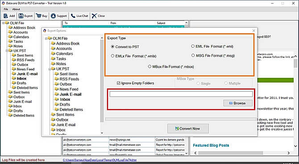Sort emails by From column header
Image resolution: width=299 pixels, height=164 pixels.
[131, 23]
